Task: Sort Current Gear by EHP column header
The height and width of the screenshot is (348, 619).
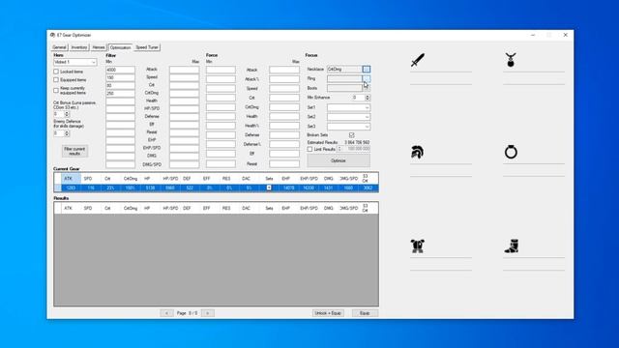Action: [x=288, y=179]
